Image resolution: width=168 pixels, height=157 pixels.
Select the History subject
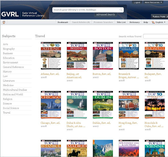pos(7,72)
